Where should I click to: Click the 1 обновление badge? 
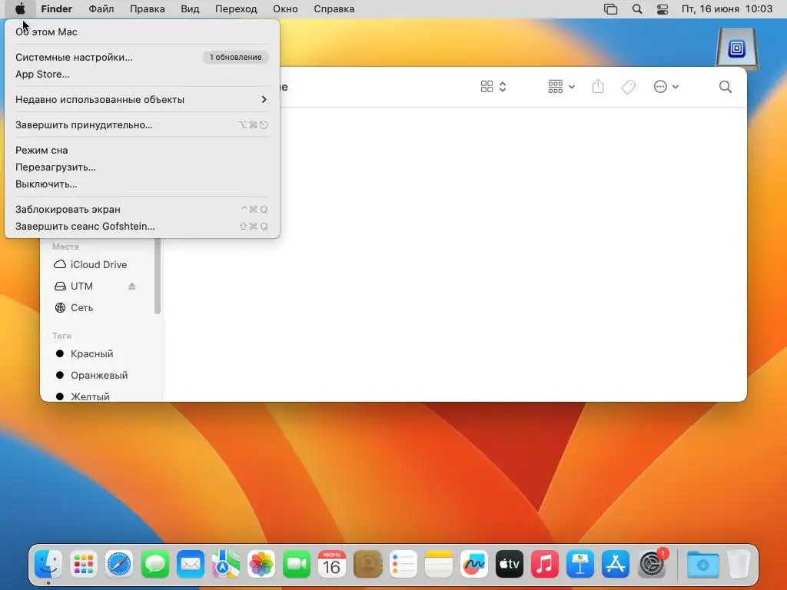(235, 57)
